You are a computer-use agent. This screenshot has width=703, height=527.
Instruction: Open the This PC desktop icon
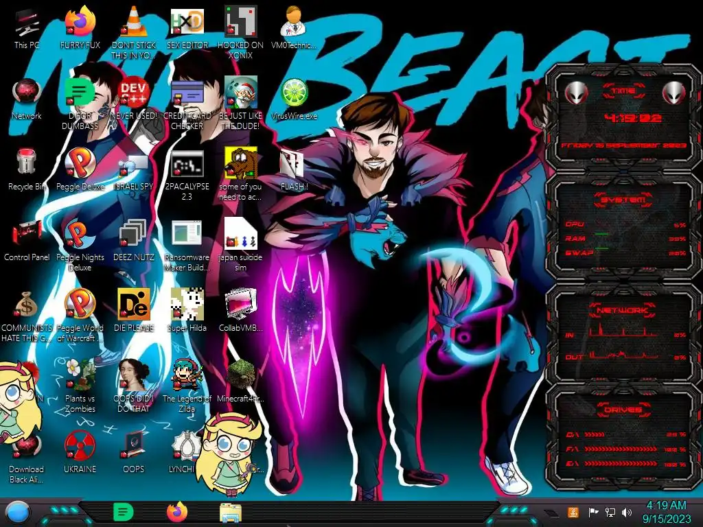[x=27, y=21]
